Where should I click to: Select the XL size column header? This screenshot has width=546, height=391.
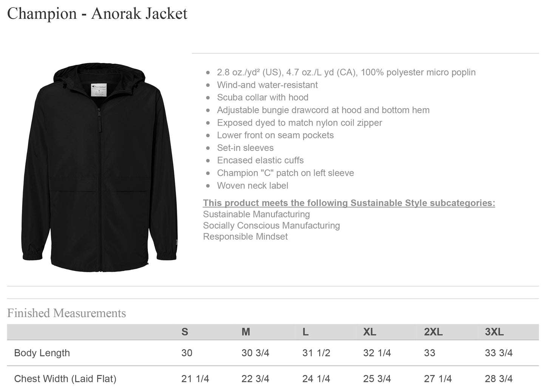[370, 332]
